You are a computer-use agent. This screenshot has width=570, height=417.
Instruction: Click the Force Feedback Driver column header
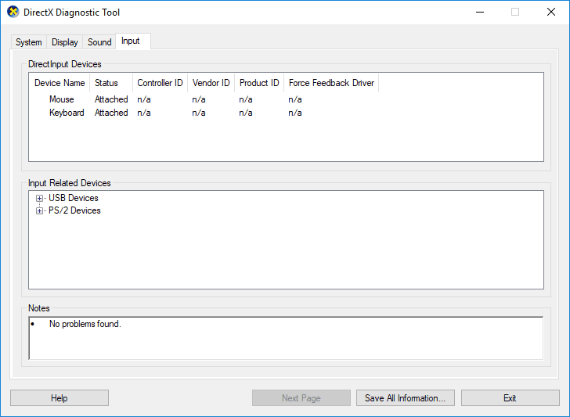331,83
